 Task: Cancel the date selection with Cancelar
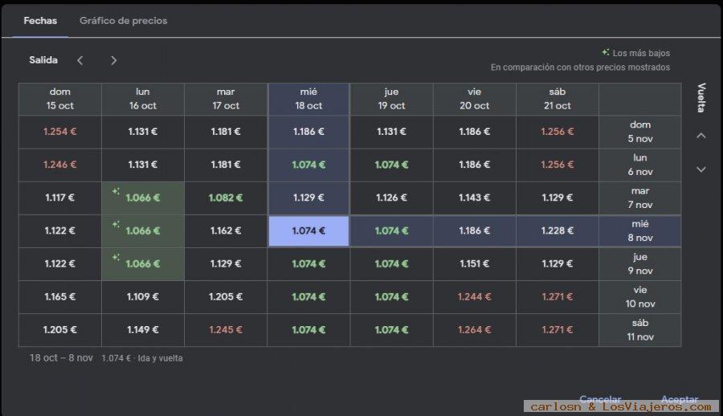[600, 399]
